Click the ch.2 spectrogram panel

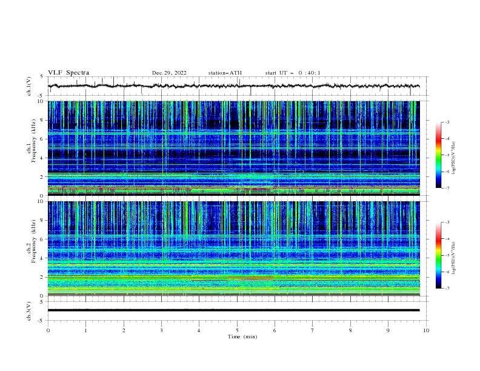pyautogui.click(x=233, y=249)
